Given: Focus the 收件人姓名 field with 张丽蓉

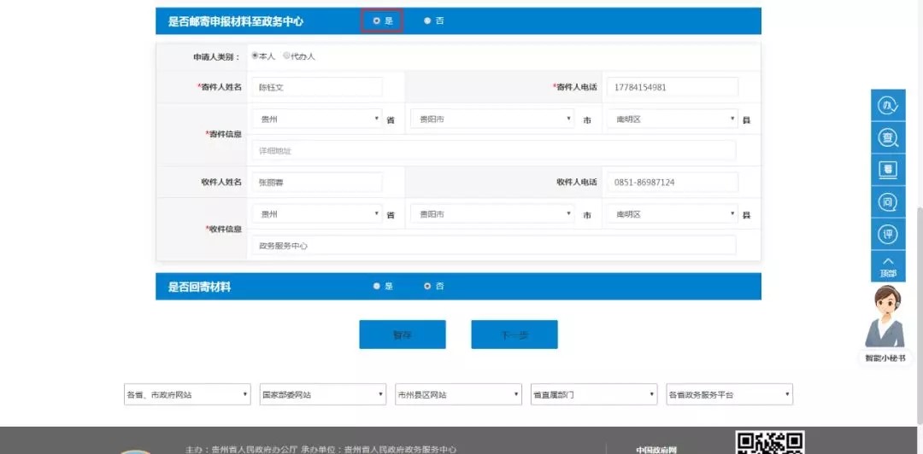Looking at the screenshot, I should pos(317,183).
